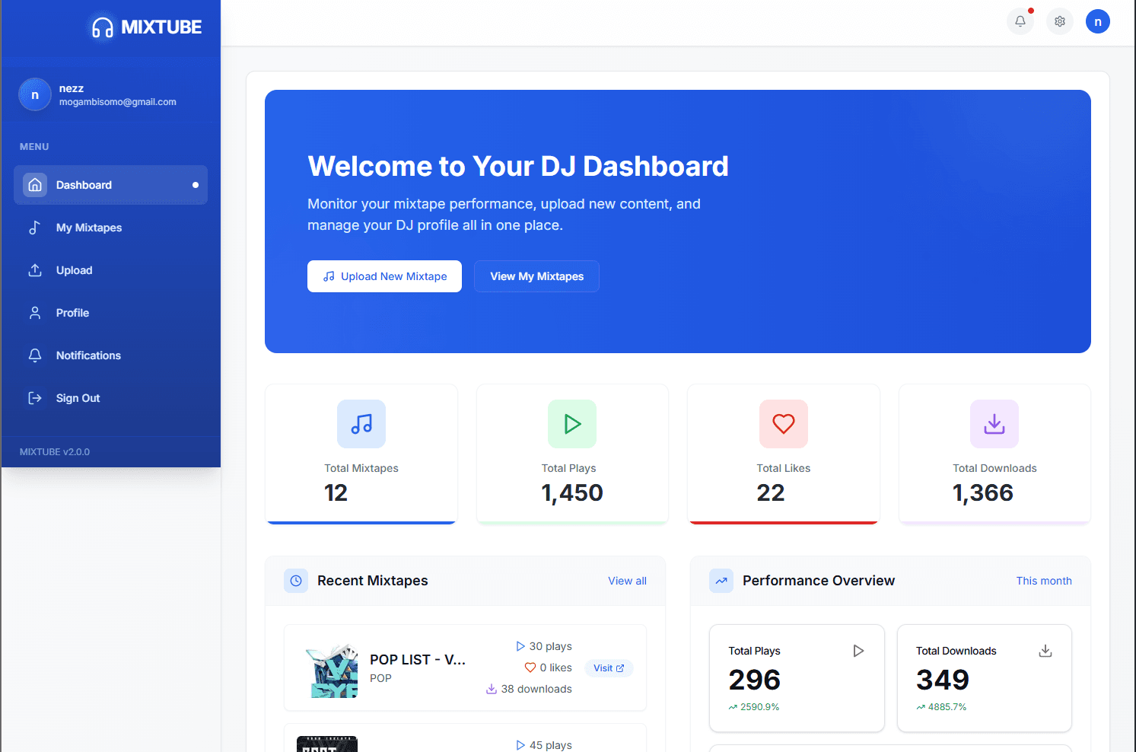Click the blue progress bar under Total Mixtapes
The width and height of the screenshot is (1136, 752).
[361, 522]
